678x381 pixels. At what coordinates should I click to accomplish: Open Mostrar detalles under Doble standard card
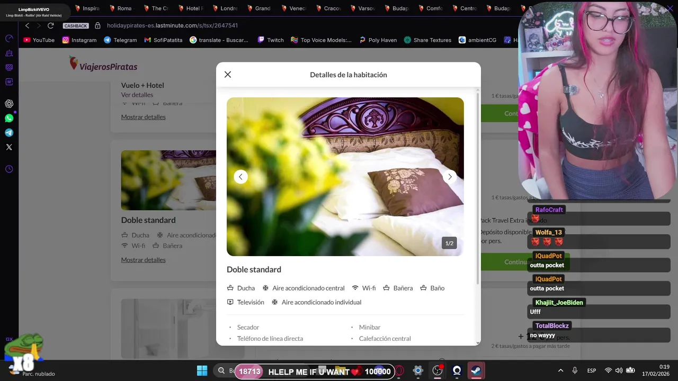(143, 260)
